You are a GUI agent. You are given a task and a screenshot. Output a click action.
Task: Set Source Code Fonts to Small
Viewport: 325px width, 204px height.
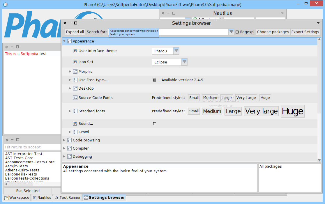[x=194, y=98]
